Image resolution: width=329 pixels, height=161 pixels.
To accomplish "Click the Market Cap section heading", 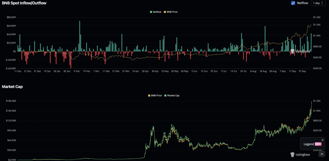I will coord(12,87).
